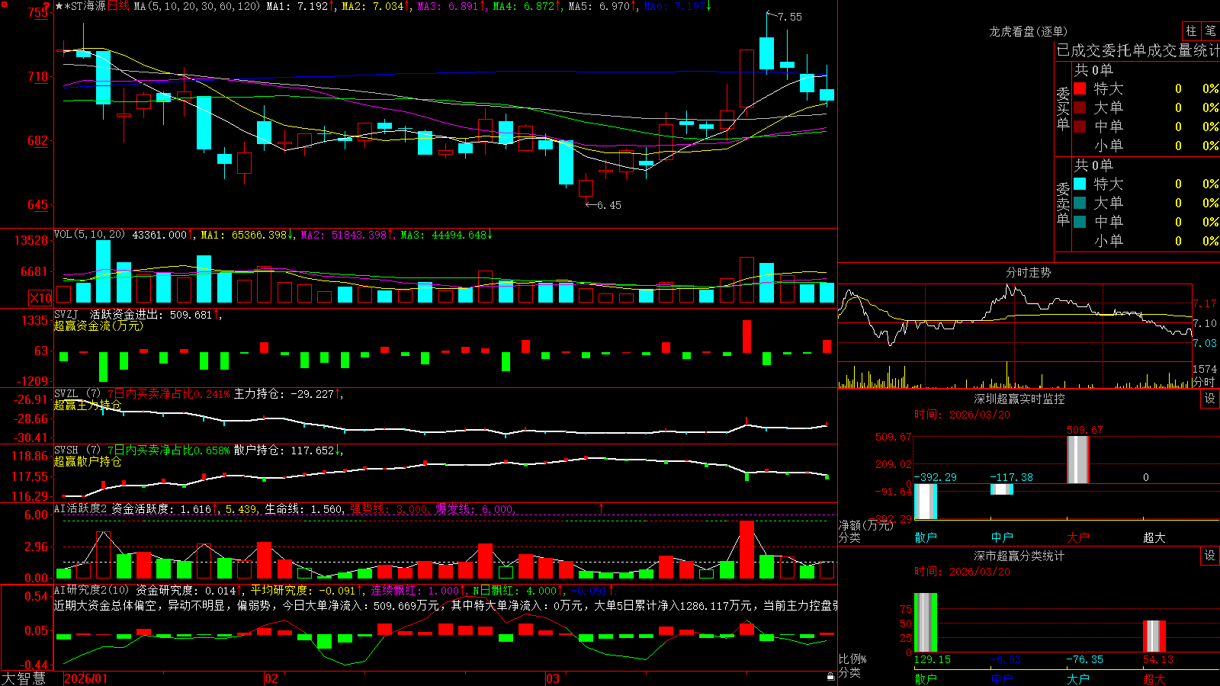1220x686 pixels.
Task: Click the MA(5,10,20,30,60,120) indicator parameters
Action: (x=197, y=6)
